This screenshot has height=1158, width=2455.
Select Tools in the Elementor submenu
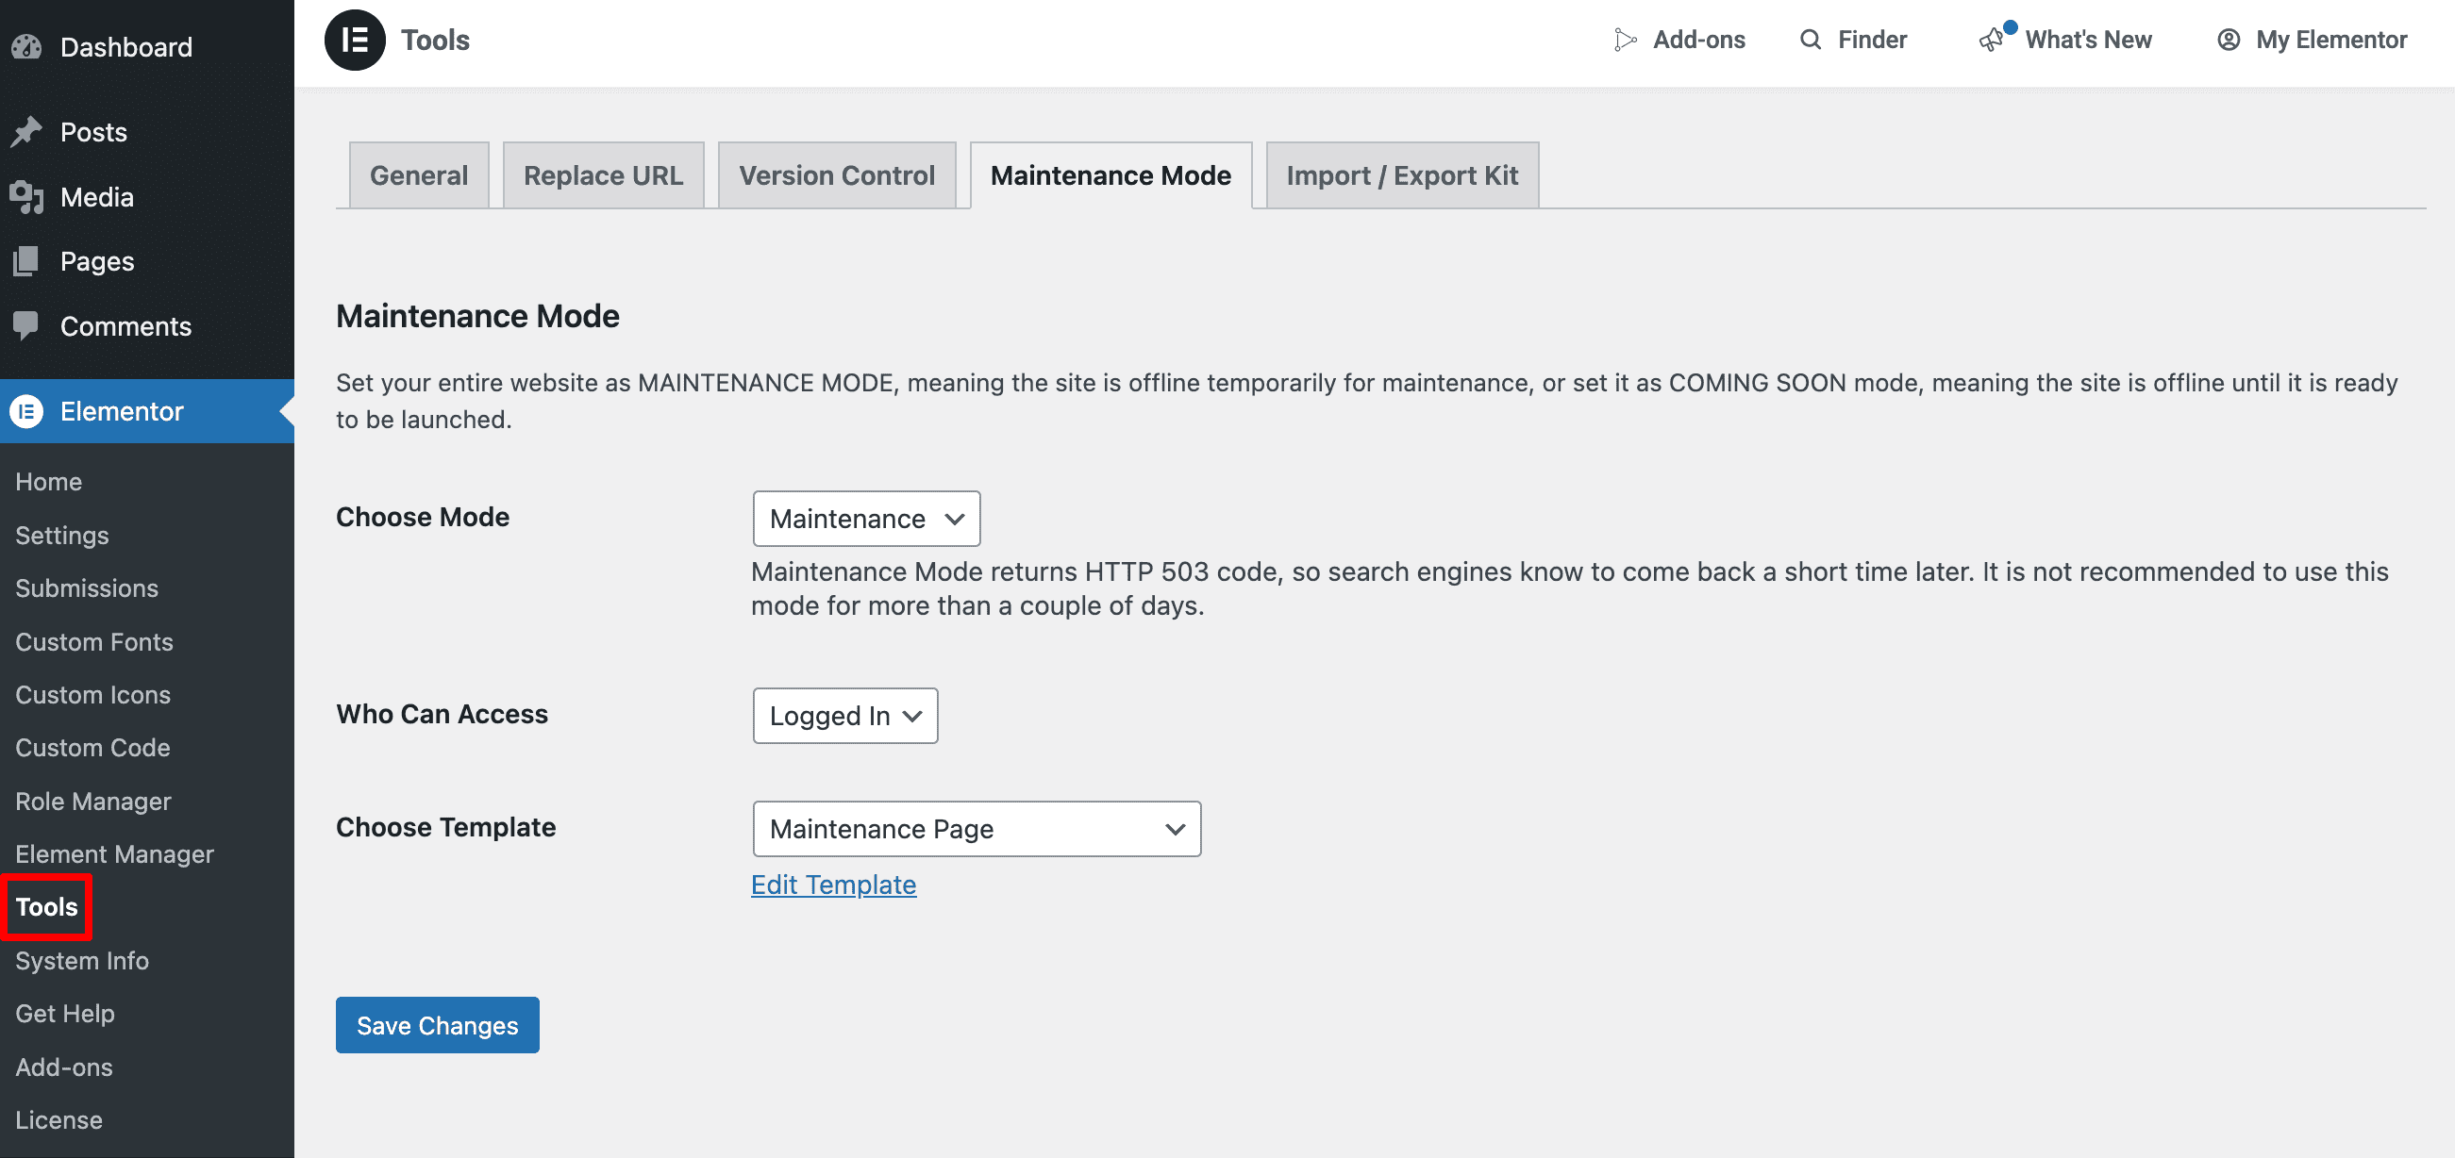pyautogui.click(x=46, y=906)
